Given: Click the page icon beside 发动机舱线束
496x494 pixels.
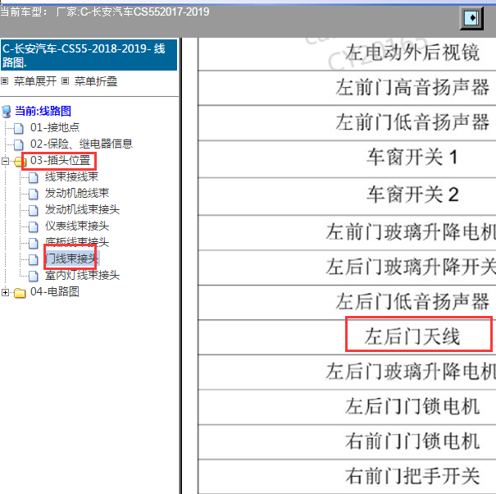Looking at the screenshot, I should [34, 194].
